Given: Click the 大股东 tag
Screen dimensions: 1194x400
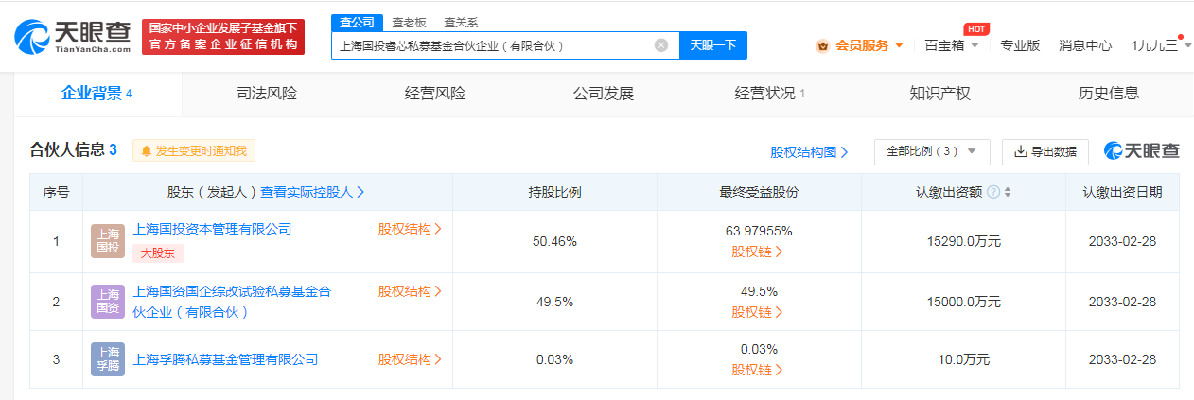Looking at the screenshot, I should click(158, 253).
